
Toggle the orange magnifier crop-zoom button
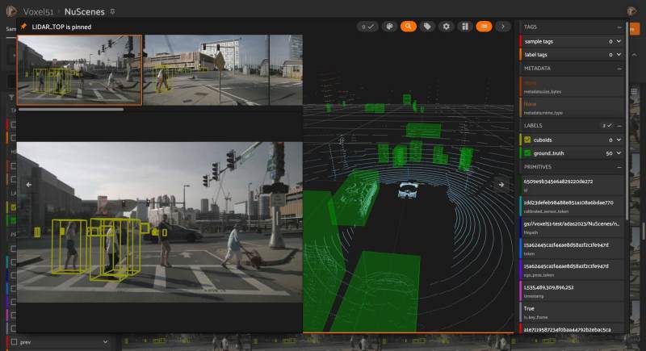(409, 27)
